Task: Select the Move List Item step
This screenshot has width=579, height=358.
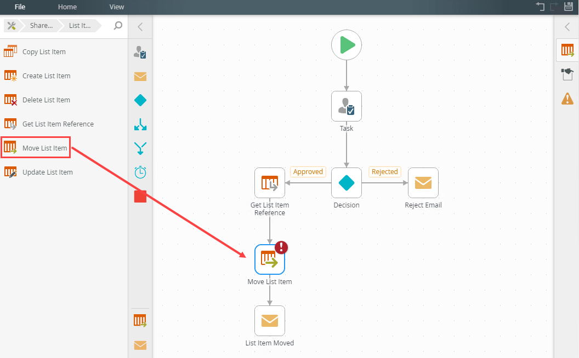Action: pyautogui.click(x=270, y=259)
